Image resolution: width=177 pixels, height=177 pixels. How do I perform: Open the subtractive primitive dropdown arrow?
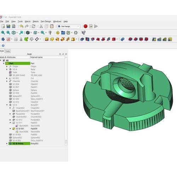pos(117,39)
